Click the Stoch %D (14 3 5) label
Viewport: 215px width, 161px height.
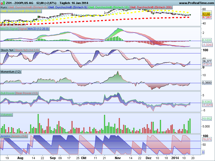tap(27, 50)
